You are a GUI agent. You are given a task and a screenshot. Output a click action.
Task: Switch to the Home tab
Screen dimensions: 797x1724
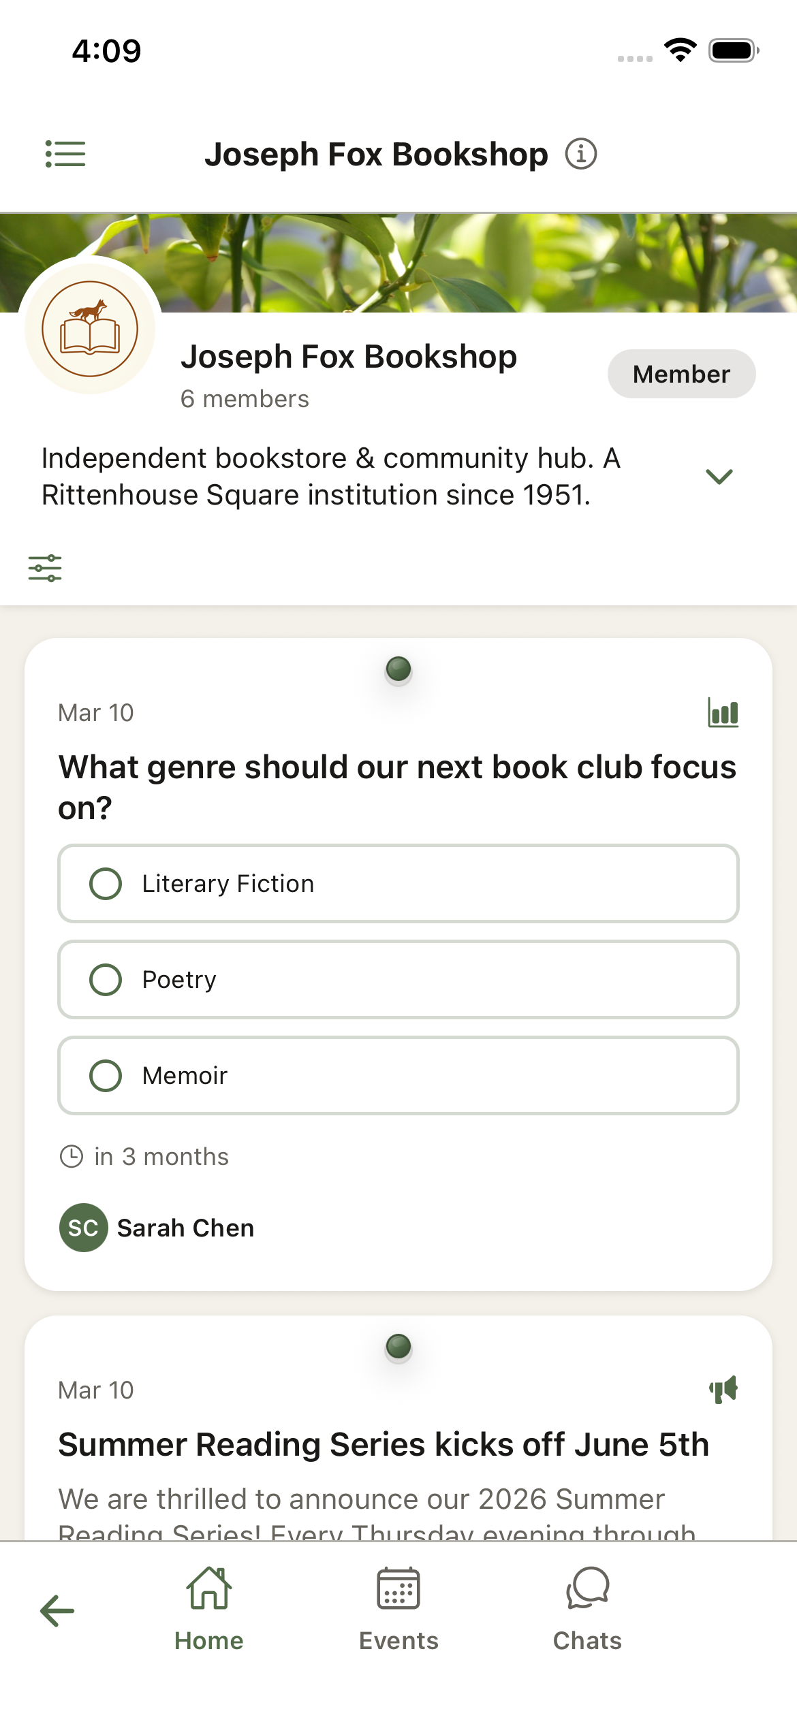click(x=209, y=1610)
